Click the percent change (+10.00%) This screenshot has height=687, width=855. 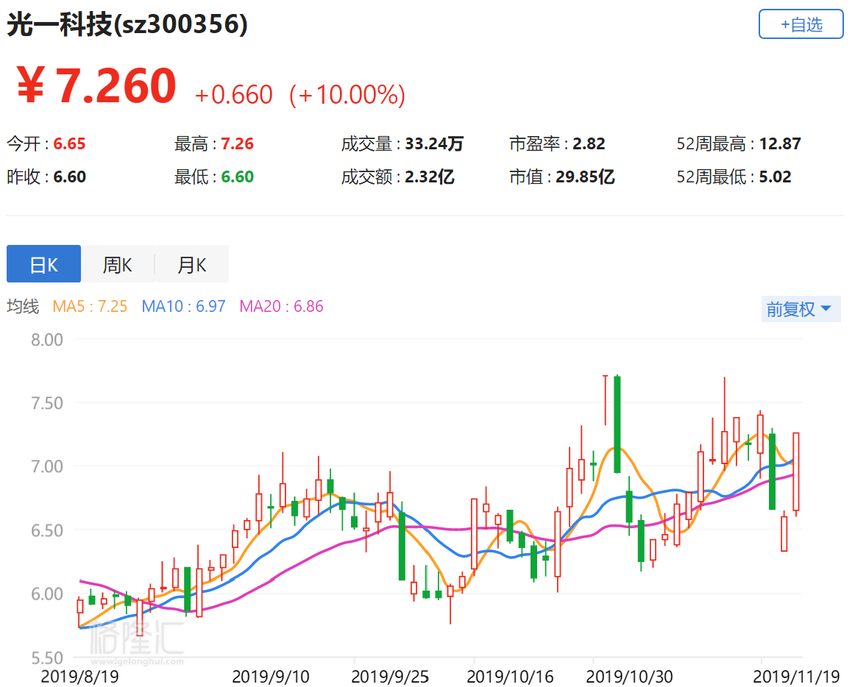(347, 95)
